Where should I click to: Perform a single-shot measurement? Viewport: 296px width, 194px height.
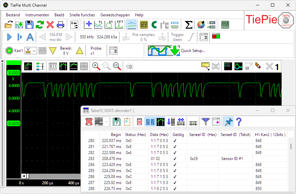[20, 37]
